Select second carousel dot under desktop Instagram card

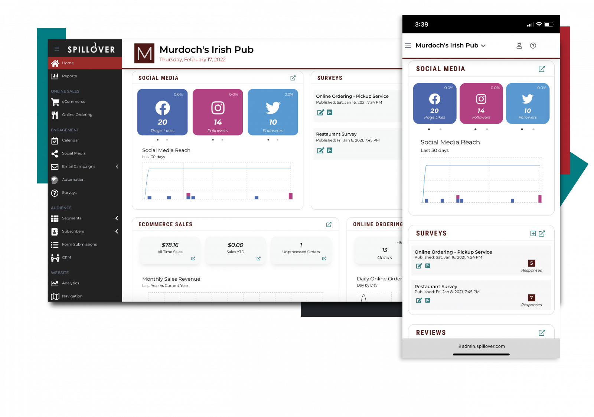coord(222,140)
